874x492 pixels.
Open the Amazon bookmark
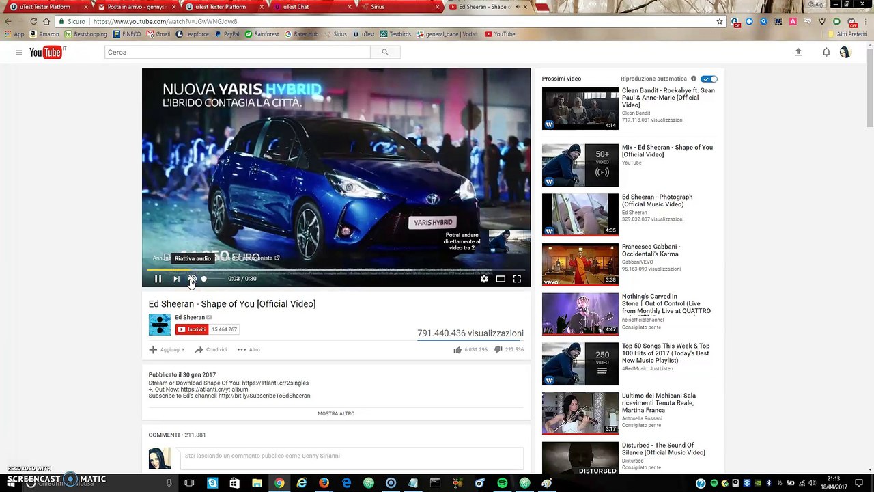click(44, 34)
